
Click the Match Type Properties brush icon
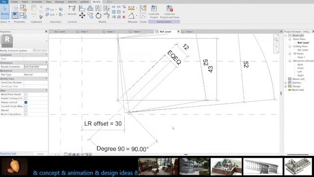point(41,17)
